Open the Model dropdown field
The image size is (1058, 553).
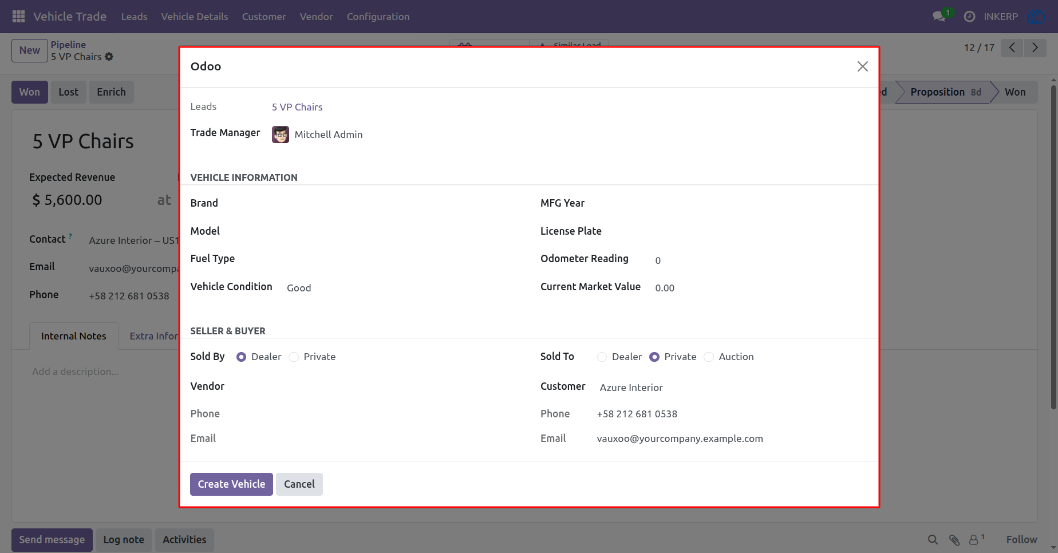[401, 231]
